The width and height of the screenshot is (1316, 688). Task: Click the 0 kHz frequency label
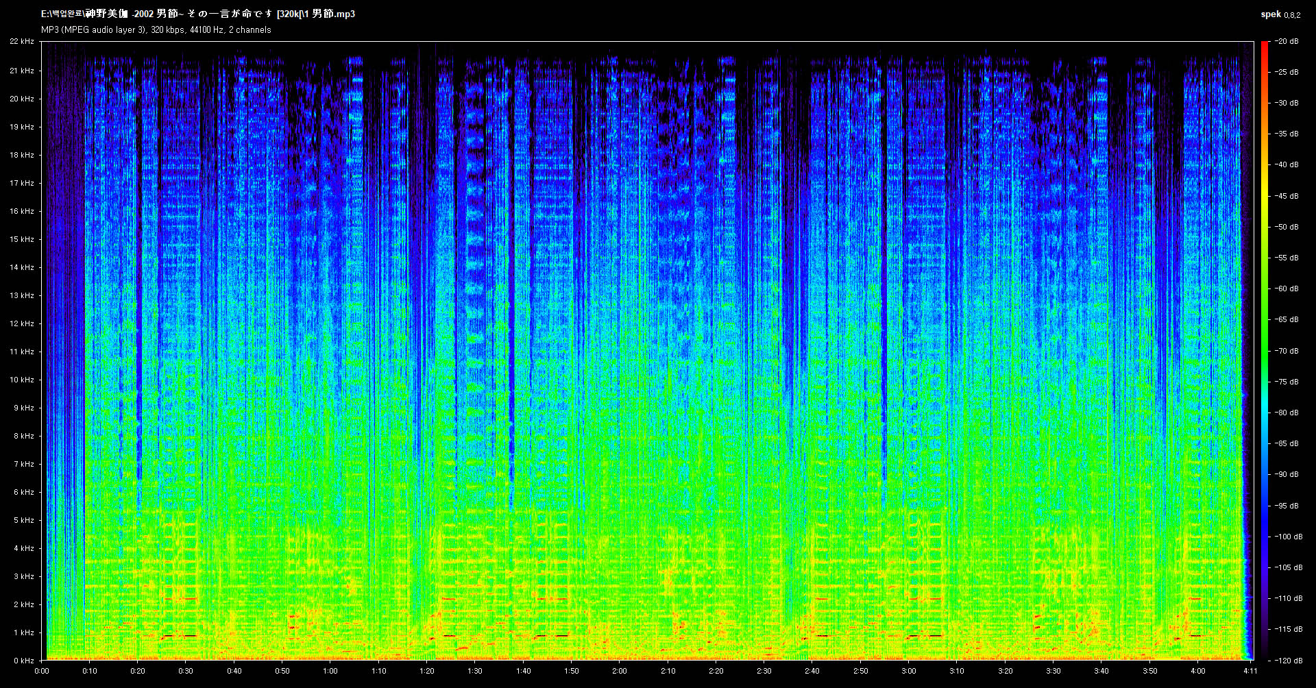click(24, 661)
